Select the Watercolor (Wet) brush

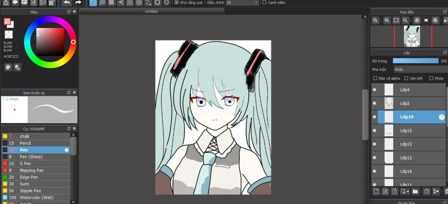point(35,197)
